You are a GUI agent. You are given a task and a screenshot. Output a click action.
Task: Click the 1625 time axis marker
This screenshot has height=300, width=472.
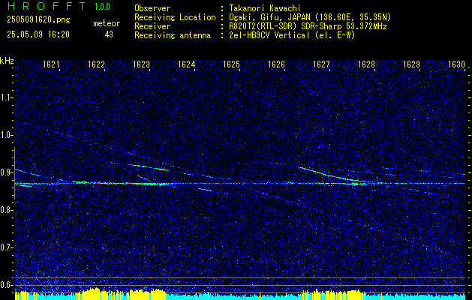tap(231, 64)
